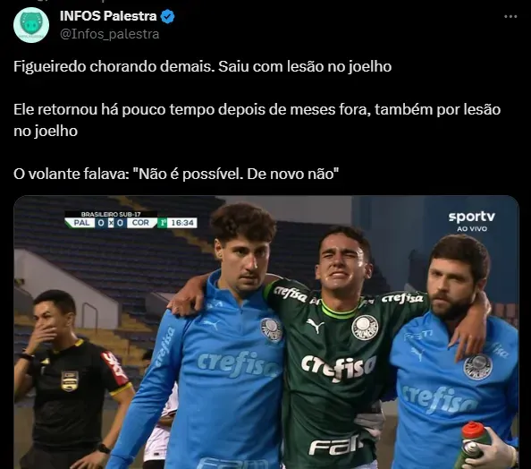
Task: Click the INFOS Palestra display name
Action: 108,16
